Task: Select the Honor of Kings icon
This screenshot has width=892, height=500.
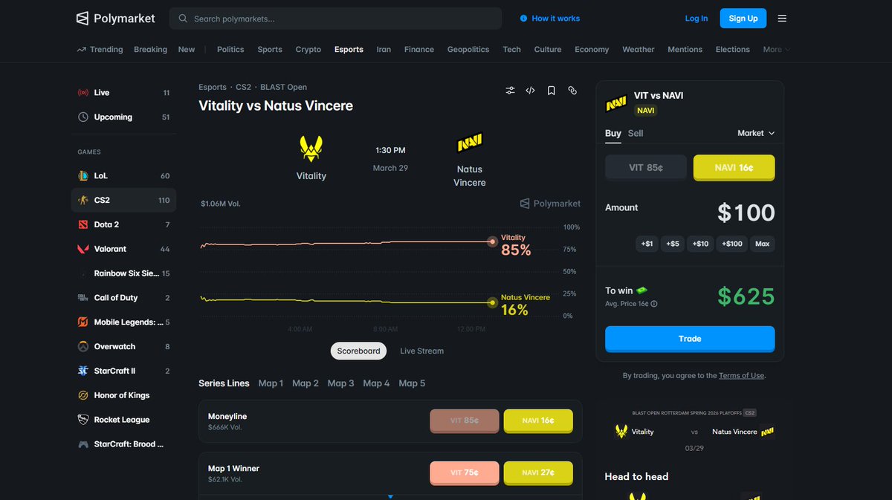Action: [x=83, y=395]
